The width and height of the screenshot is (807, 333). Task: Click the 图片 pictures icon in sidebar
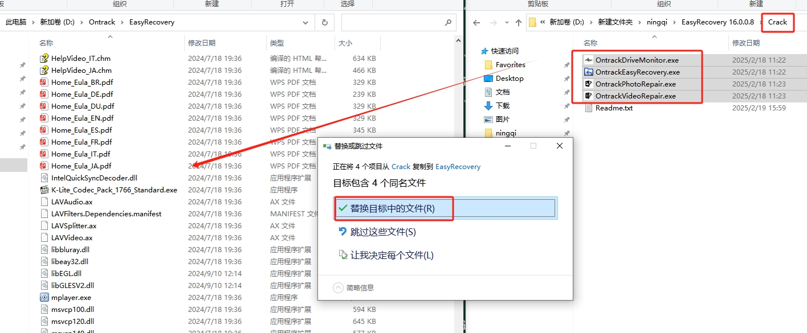point(488,119)
